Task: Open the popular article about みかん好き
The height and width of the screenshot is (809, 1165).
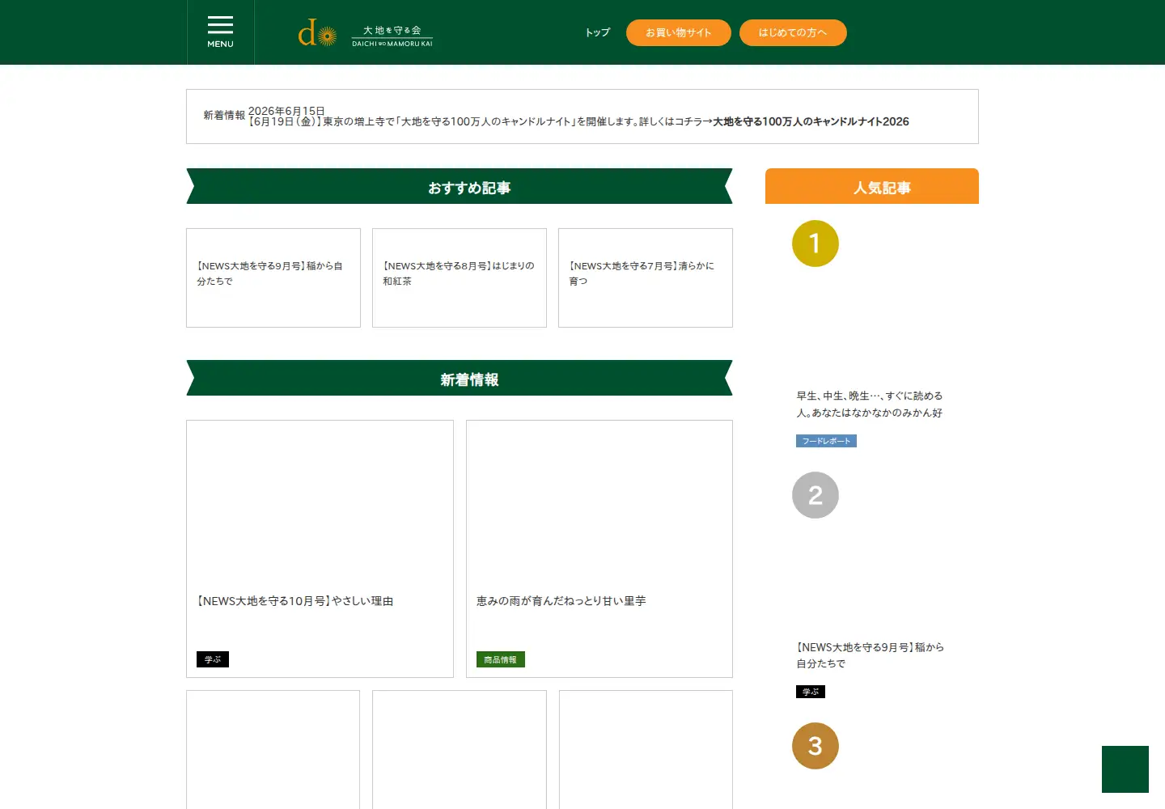Action: tap(870, 404)
